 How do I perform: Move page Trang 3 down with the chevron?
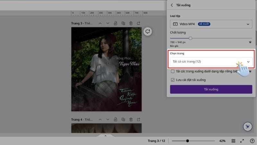click(108, 23)
